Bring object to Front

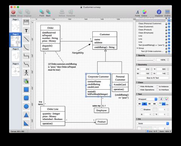point(42,13)
